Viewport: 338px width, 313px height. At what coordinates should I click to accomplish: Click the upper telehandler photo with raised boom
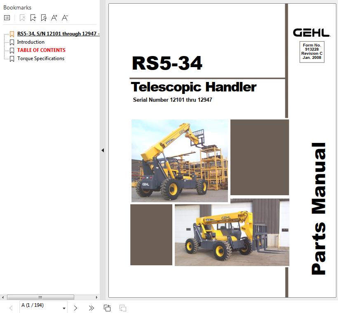click(180, 161)
